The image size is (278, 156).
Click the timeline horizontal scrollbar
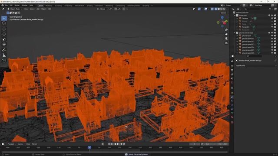point(115,152)
